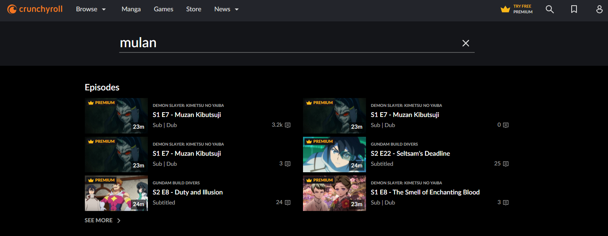Click comment icon on Enchanting Blood row
Screen dimensions: 608x236
click(506, 203)
